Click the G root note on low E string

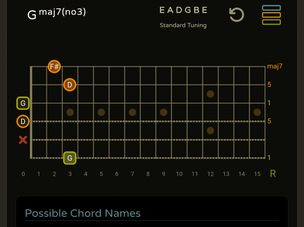pos(70,158)
